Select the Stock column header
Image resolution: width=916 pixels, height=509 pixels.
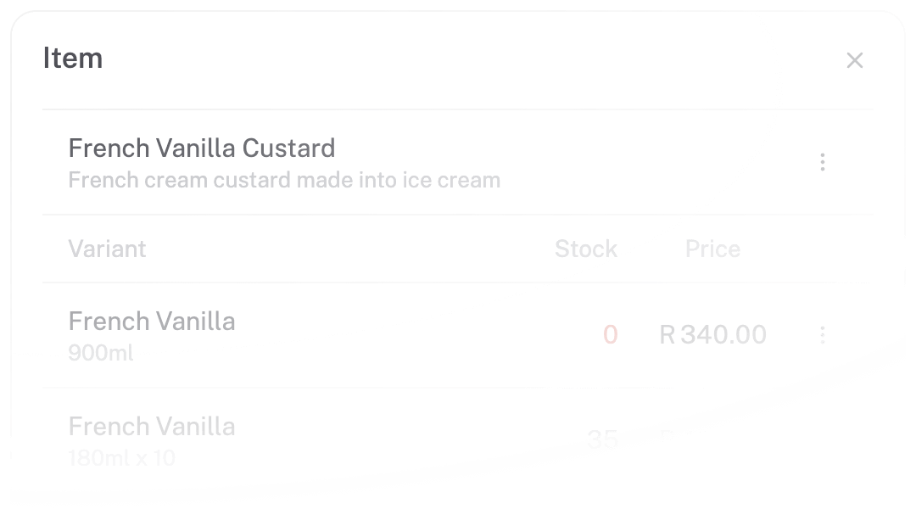585,249
